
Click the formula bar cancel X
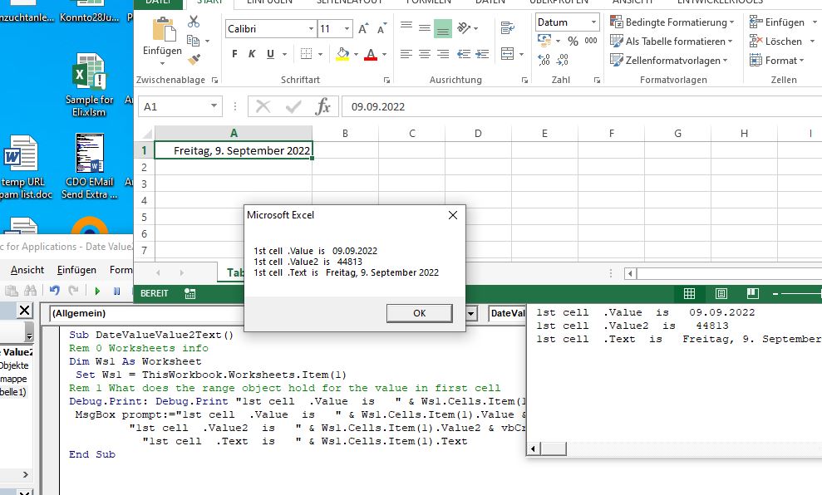[263, 107]
